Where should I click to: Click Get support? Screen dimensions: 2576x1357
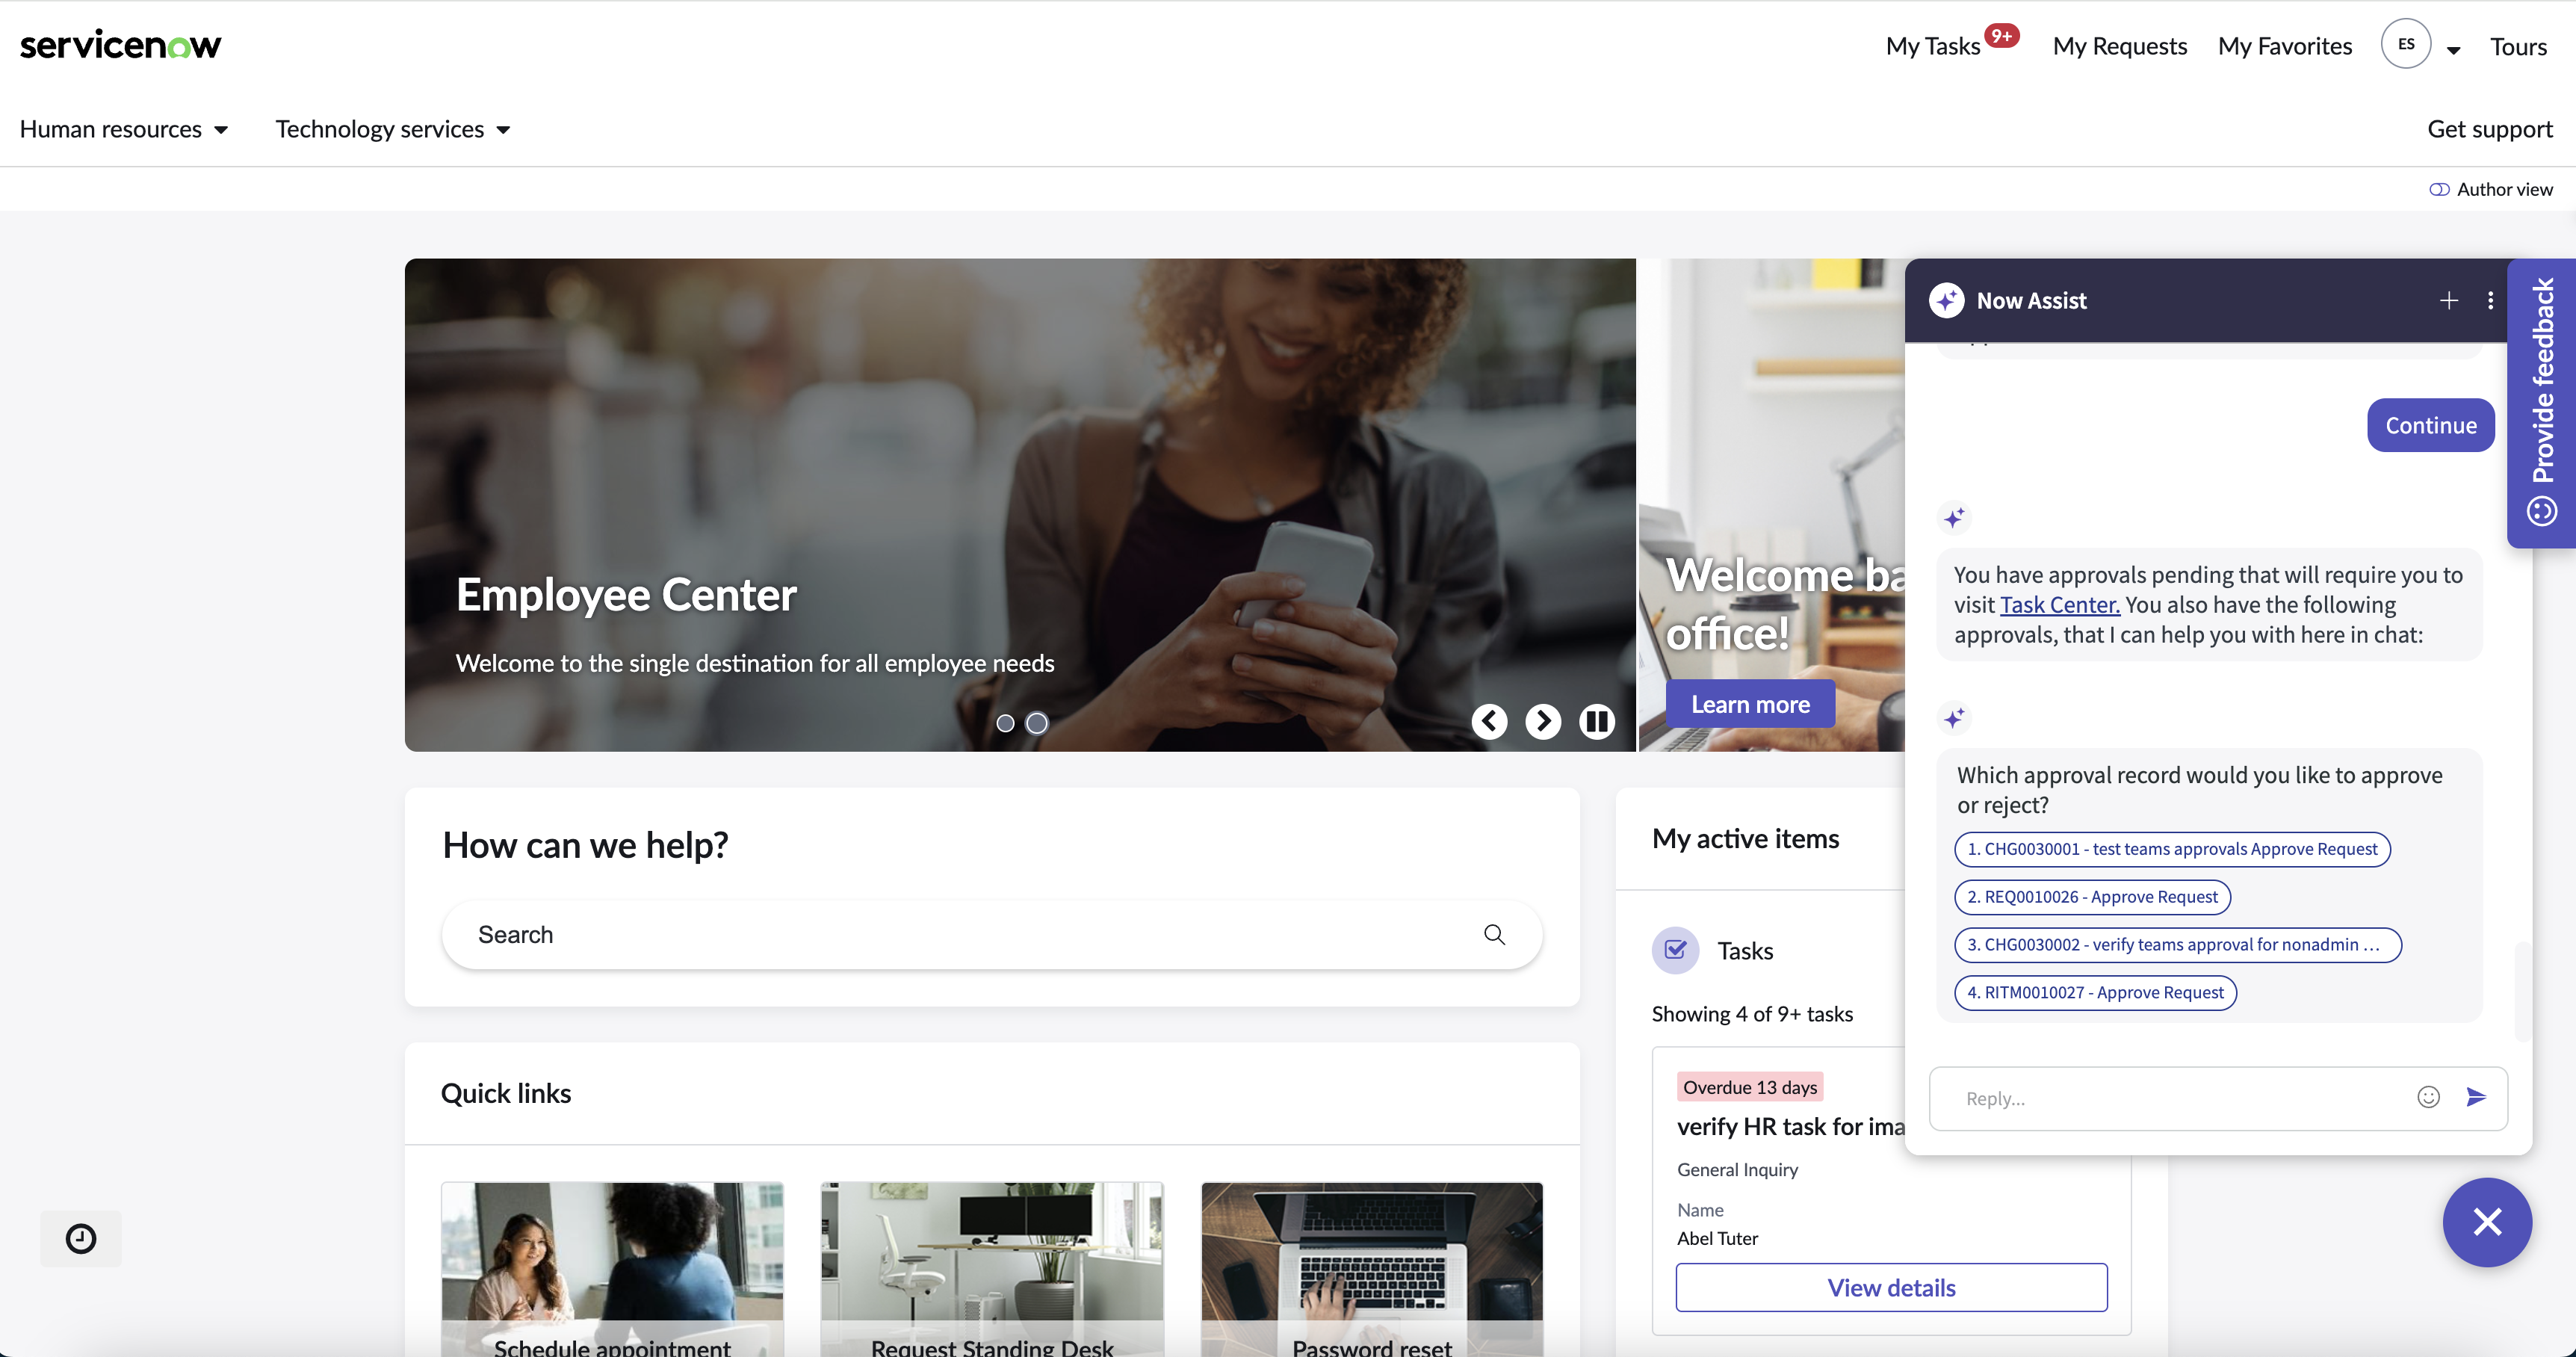tap(2489, 129)
